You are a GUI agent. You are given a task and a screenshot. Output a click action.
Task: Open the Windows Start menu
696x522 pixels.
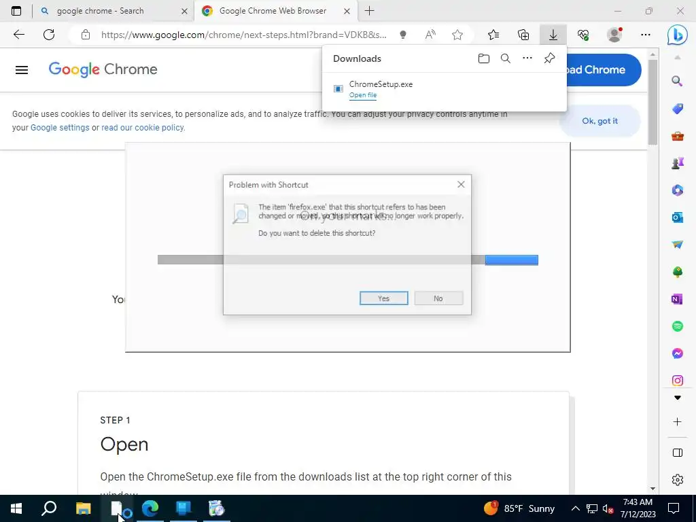16,508
